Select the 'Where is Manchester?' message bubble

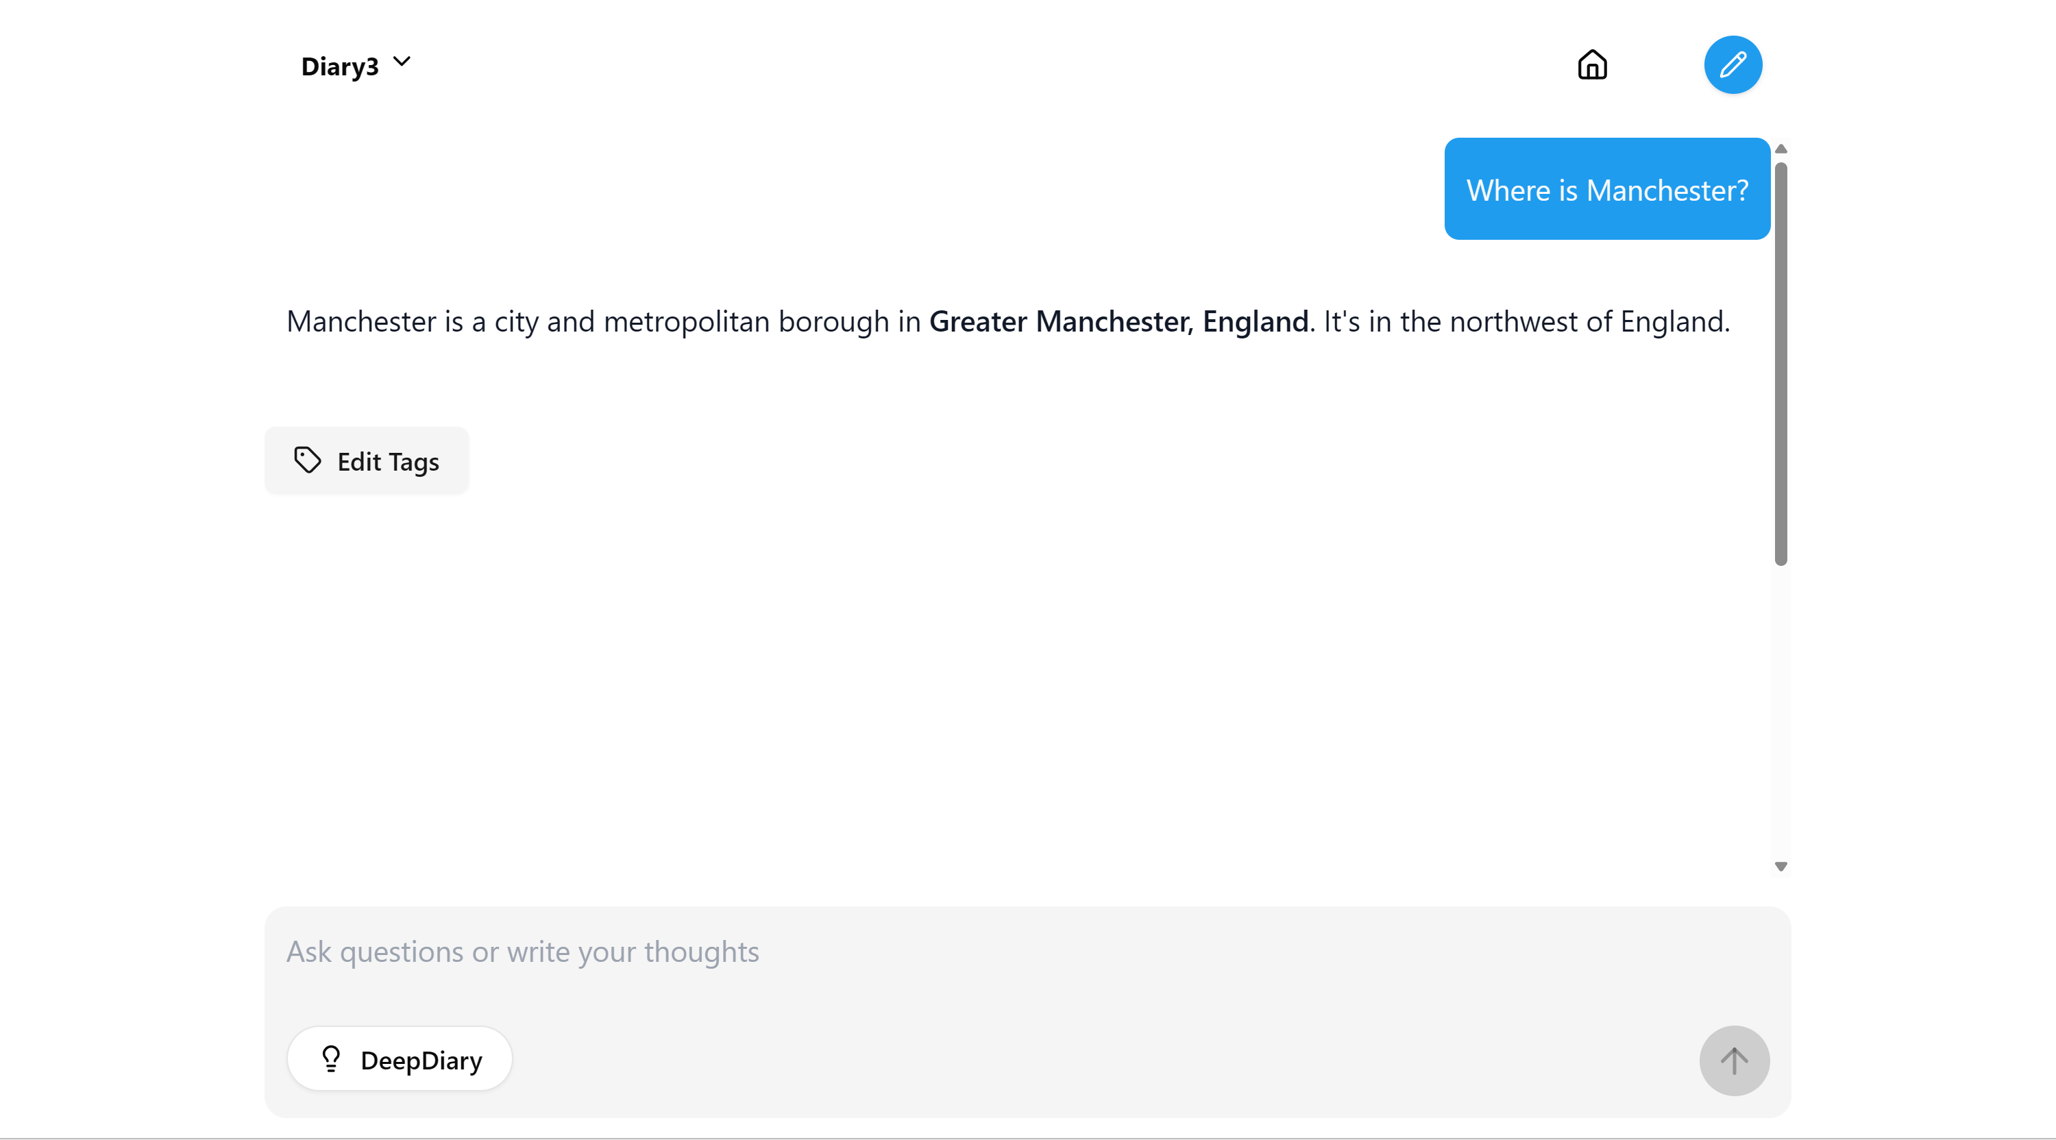pyautogui.click(x=1606, y=190)
